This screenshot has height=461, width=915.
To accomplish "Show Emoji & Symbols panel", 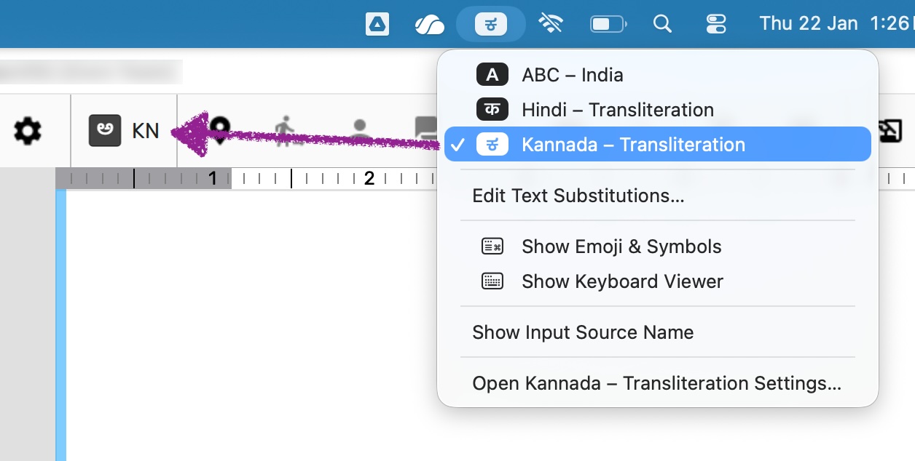I will coord(621,246).
